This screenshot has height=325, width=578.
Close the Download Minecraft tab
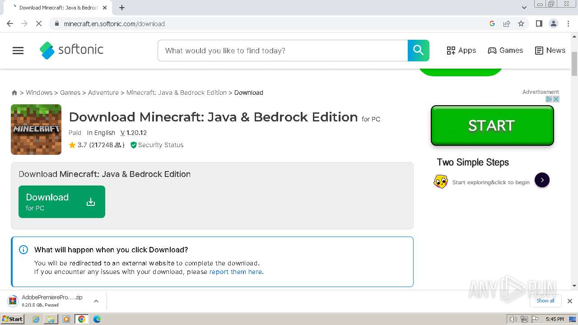[x=105, y=8]
